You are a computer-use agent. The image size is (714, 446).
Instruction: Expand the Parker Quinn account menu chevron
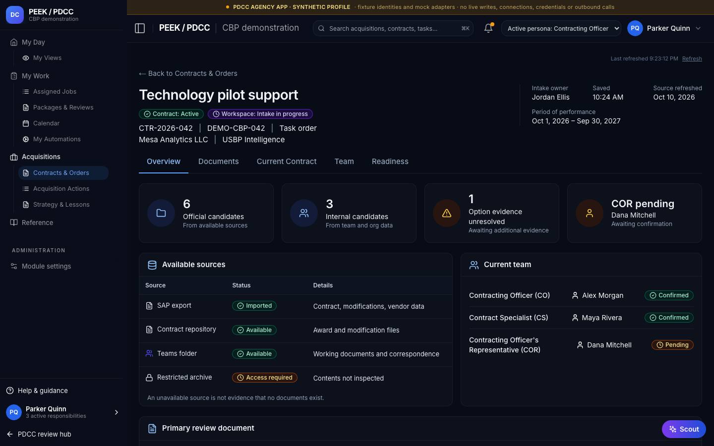click(698, 28)
